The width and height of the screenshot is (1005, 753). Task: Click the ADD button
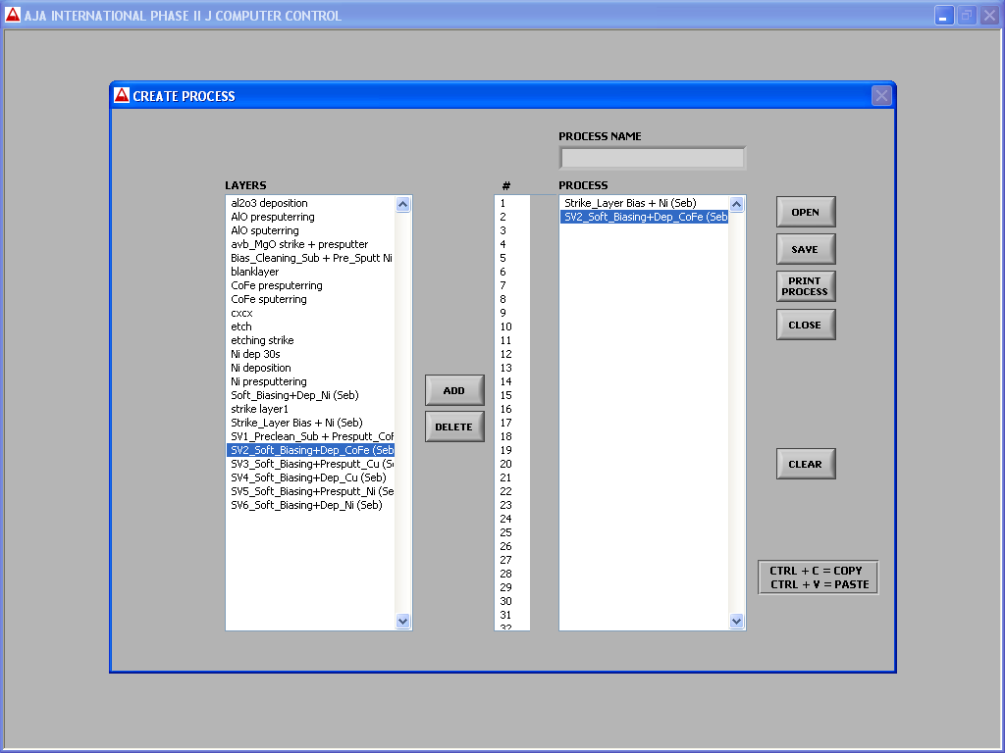click(454, 390)
